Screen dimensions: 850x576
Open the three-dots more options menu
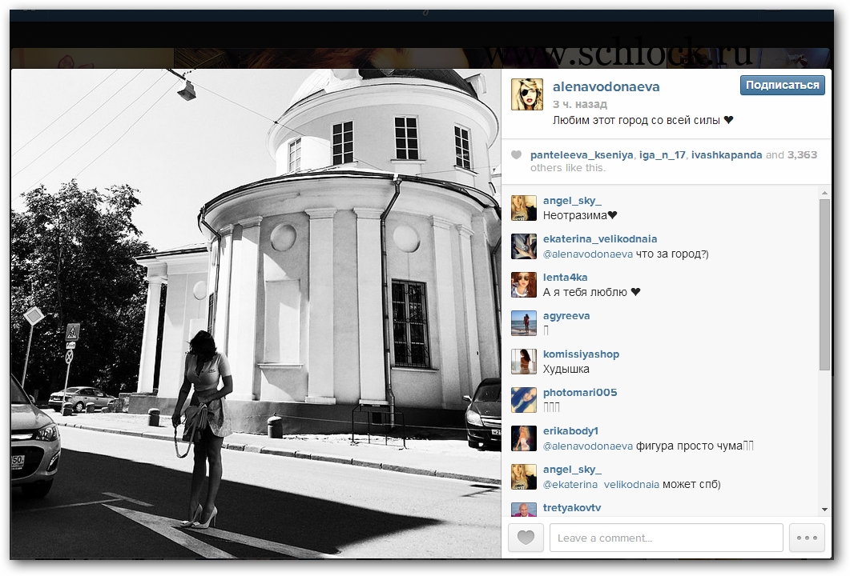click(x=807, y=538)
